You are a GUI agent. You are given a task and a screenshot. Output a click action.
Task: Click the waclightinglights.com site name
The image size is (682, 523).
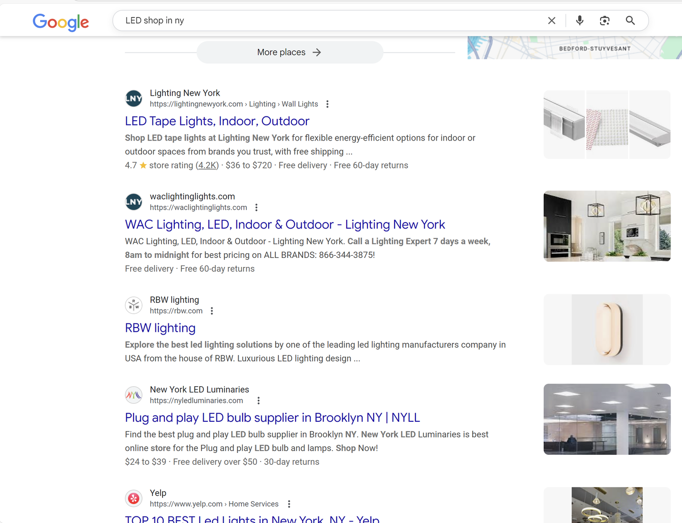tap(192, 196)
